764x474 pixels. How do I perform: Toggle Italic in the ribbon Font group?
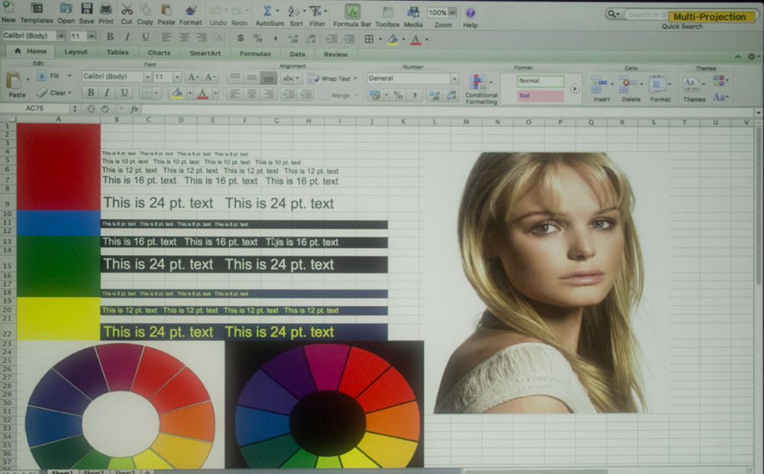[x=107, y=92]
